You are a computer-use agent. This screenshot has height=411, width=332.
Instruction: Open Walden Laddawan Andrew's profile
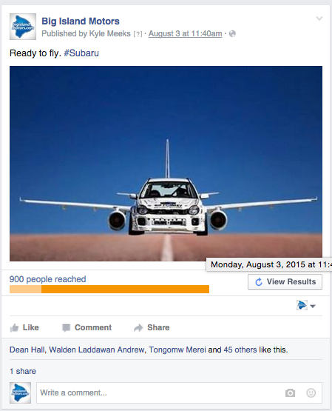tap(97, 350)
